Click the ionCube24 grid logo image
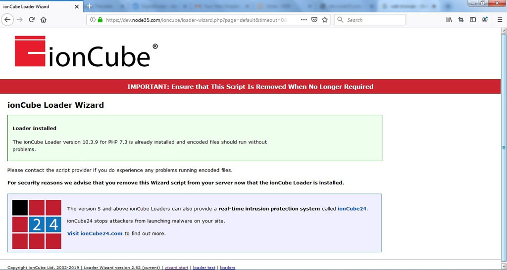Viewport: 507px width, 270px height. point(37,224)
